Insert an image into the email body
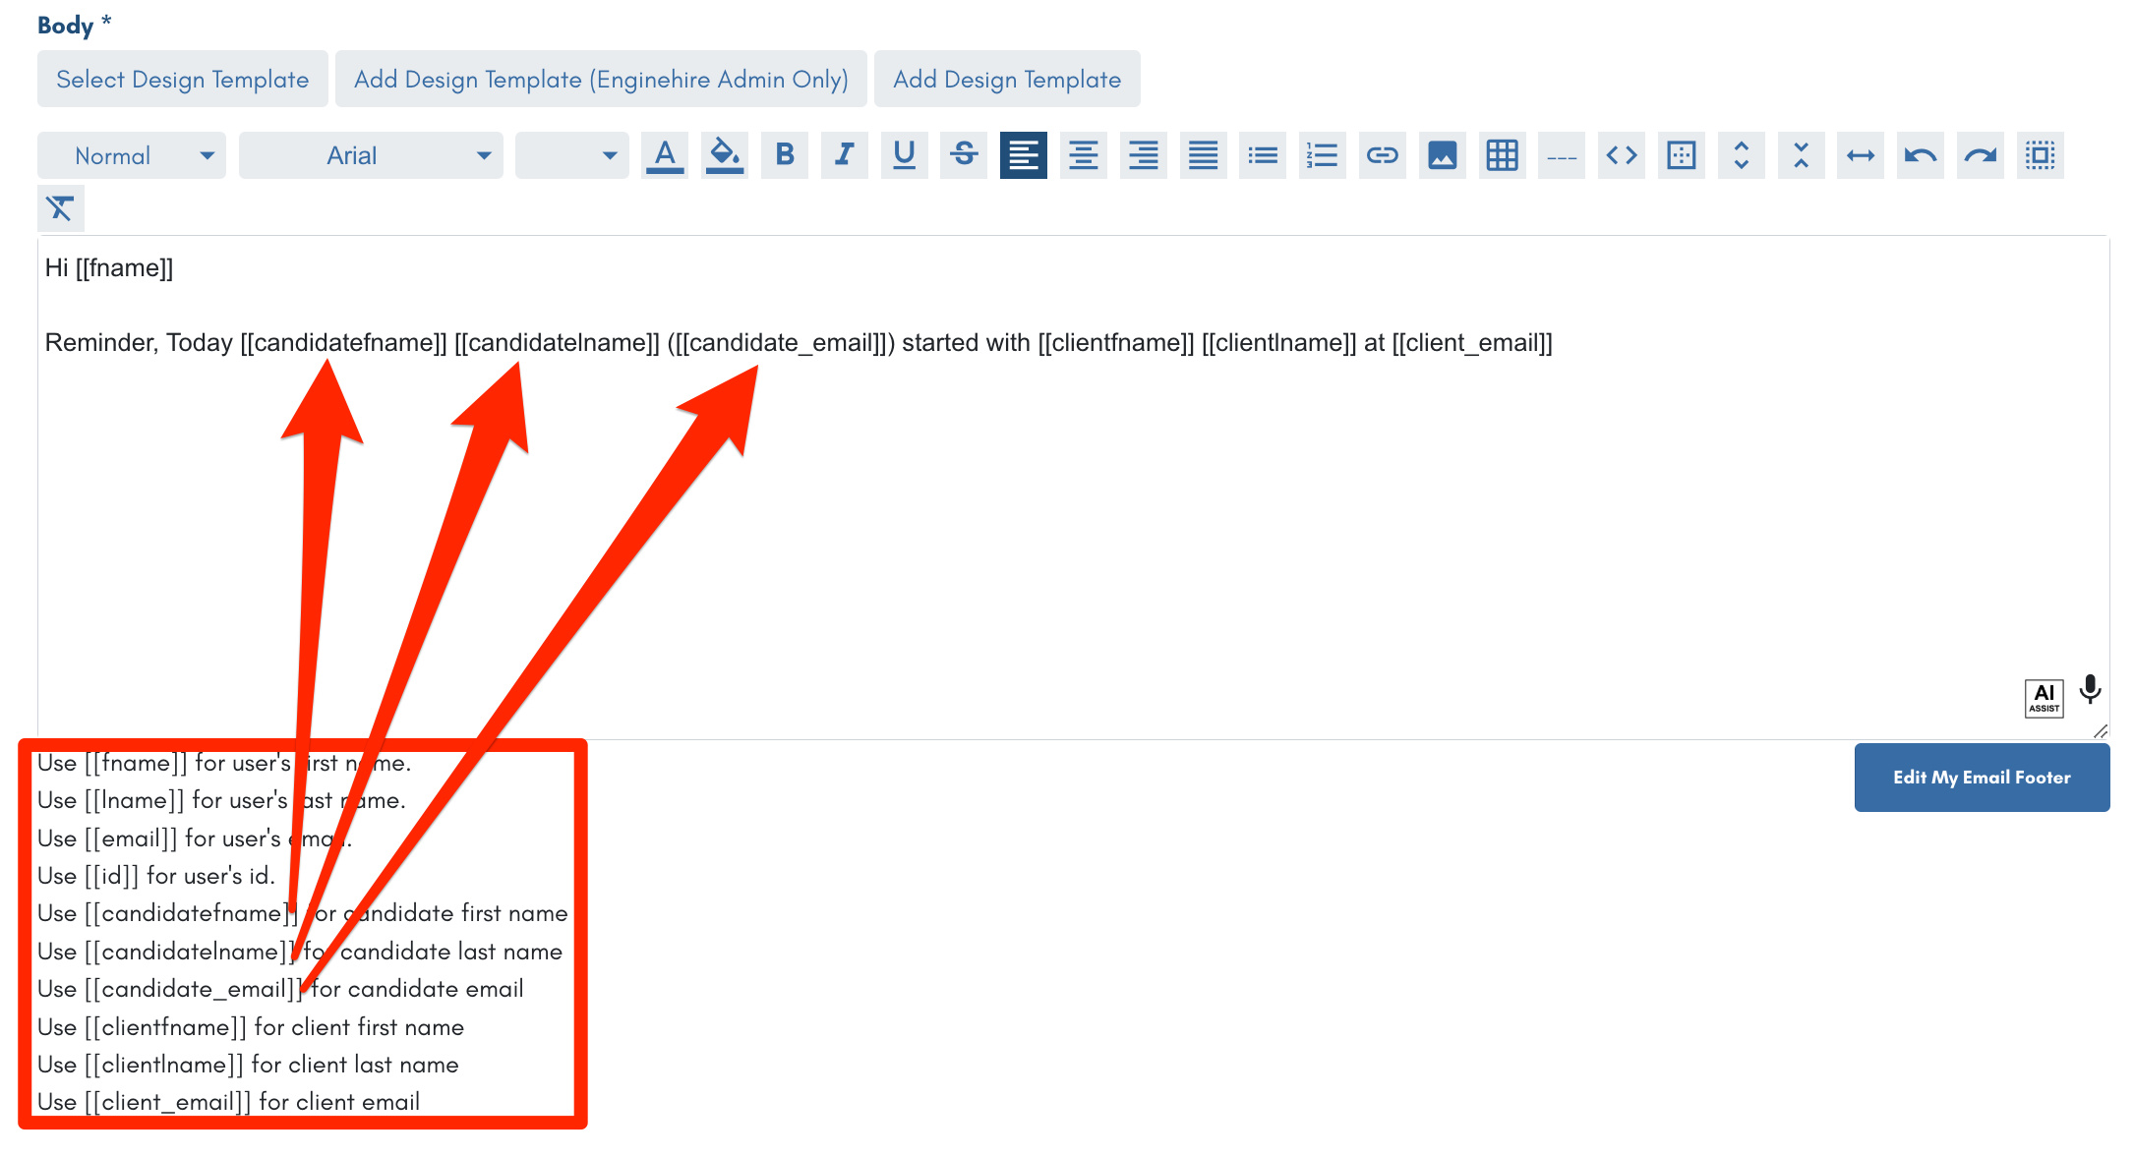 coord(1442,154)
